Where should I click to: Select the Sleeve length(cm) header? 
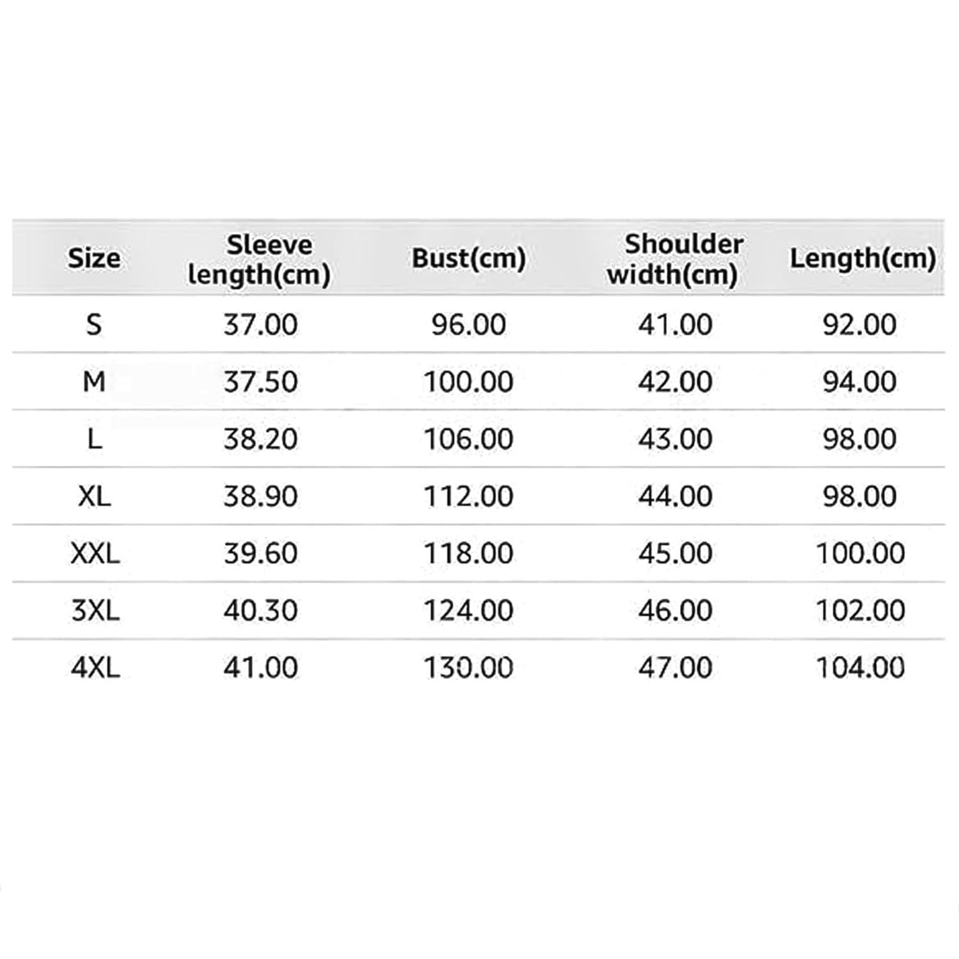pyautogui.click(x=260, y=260)
